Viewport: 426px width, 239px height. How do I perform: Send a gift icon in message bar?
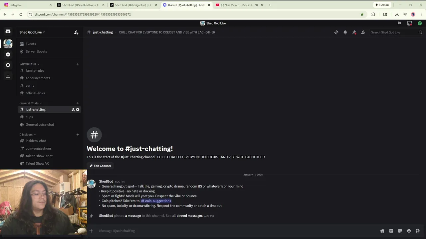[382, 231]
